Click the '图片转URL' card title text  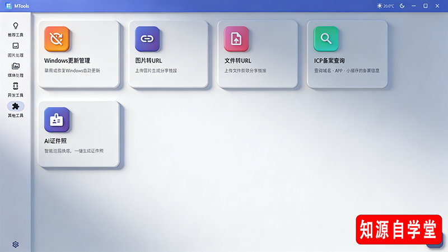click(148, 60)
